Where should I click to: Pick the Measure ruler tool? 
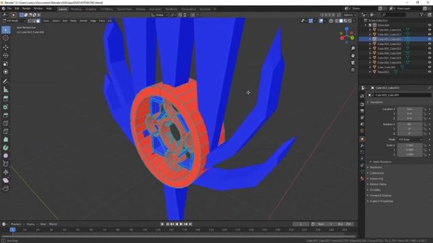[6, 90]
